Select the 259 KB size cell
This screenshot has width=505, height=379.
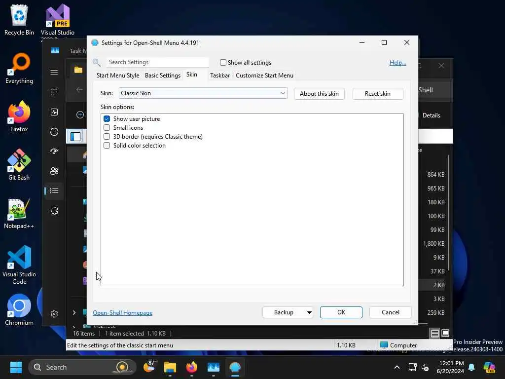[x=436, y=312]
